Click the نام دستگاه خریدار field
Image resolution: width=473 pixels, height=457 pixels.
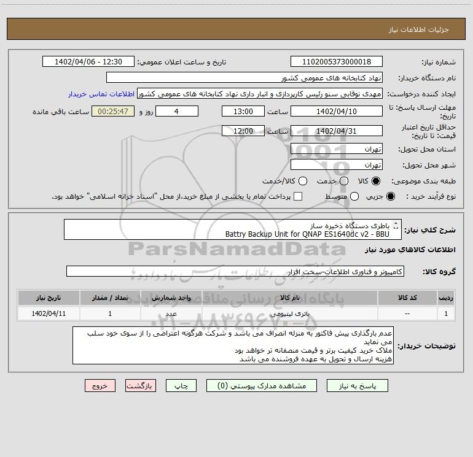pyautogui.click(x=244, y=77)
